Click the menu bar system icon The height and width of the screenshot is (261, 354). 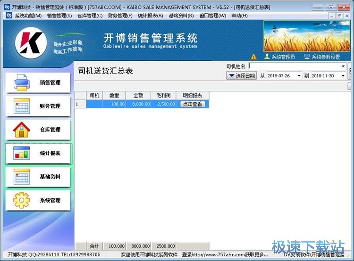click(9, 16)
